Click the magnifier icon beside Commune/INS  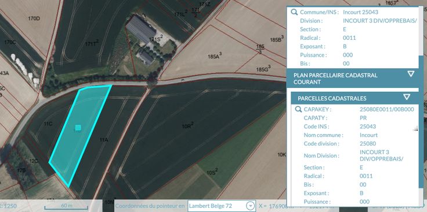[x=294, y=12]
